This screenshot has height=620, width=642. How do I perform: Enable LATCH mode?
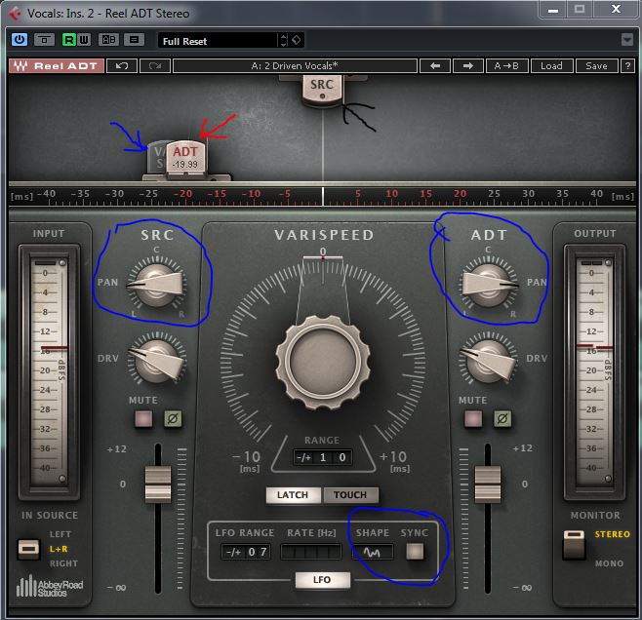[x=292, y=495]
